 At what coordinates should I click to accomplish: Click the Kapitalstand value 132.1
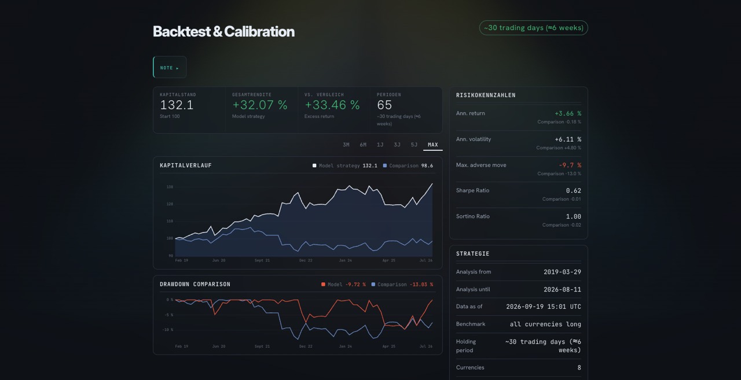[177, 105]
